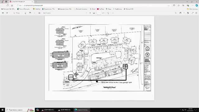Viewport: 199px width, 112px height.
Task: Open Find in PDF search icon
Action: point(176,13)
